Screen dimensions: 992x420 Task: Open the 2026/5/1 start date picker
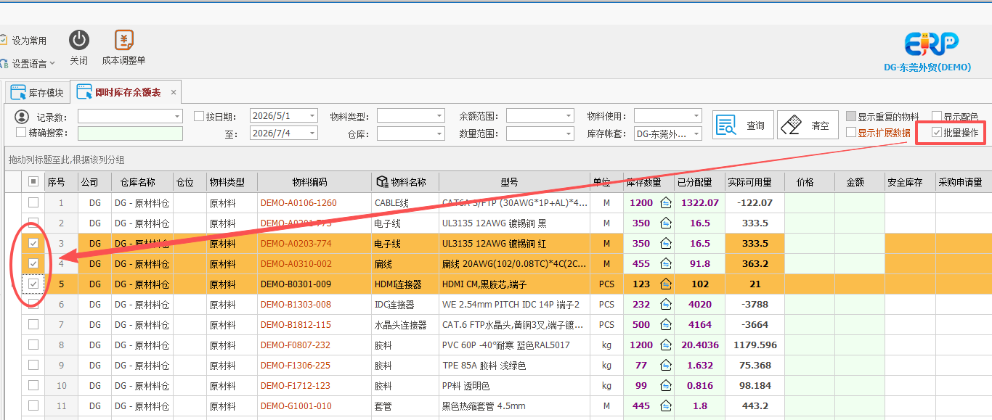pyautogui.click(x=312, y=116)
